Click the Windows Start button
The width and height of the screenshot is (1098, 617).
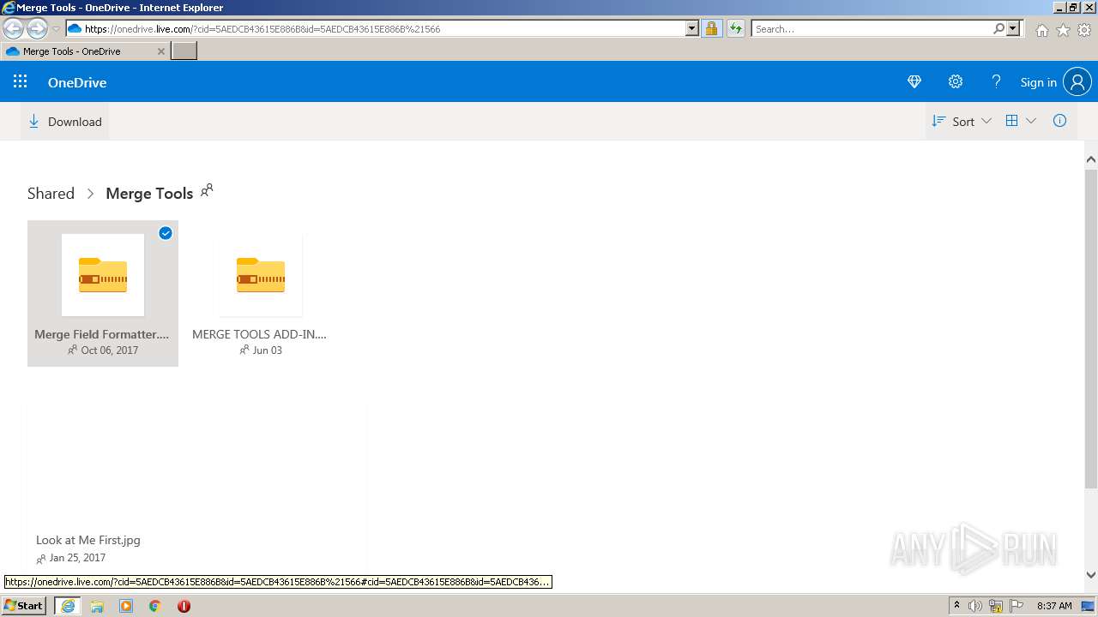[x=24, y=605]
